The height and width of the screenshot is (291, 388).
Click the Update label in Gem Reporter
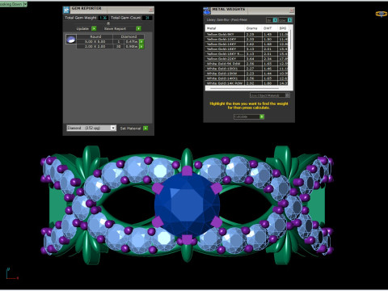point(82,28)
